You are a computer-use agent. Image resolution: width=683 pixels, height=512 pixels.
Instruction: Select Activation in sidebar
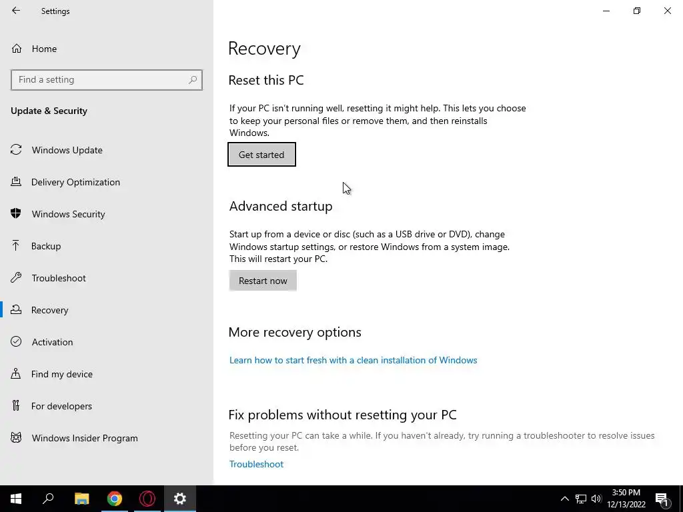52,342
